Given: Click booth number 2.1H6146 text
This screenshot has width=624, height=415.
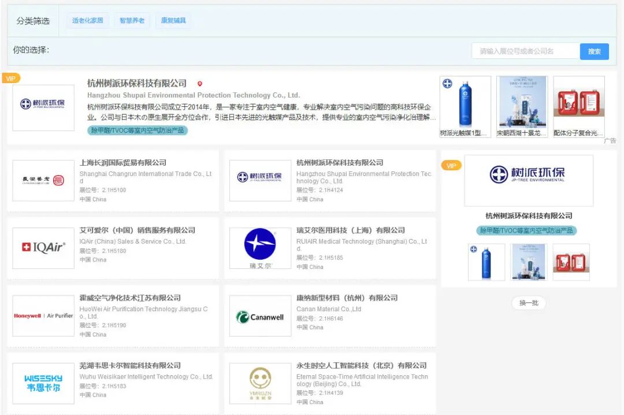Looking at the screenshot, I should point(331,319).
